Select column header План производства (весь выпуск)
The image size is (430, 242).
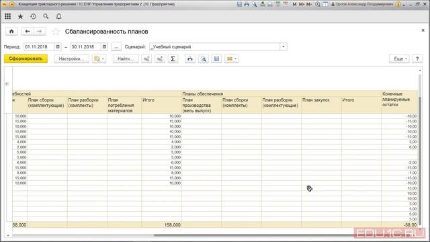click(x=202, y=105)
